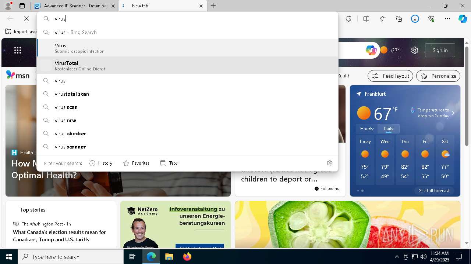Pick the 'virus scan' suggestion

point(187,107)
